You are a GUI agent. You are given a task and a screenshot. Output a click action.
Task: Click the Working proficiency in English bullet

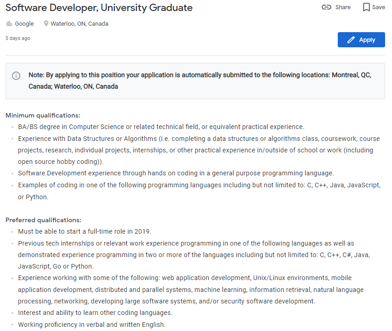91,325
